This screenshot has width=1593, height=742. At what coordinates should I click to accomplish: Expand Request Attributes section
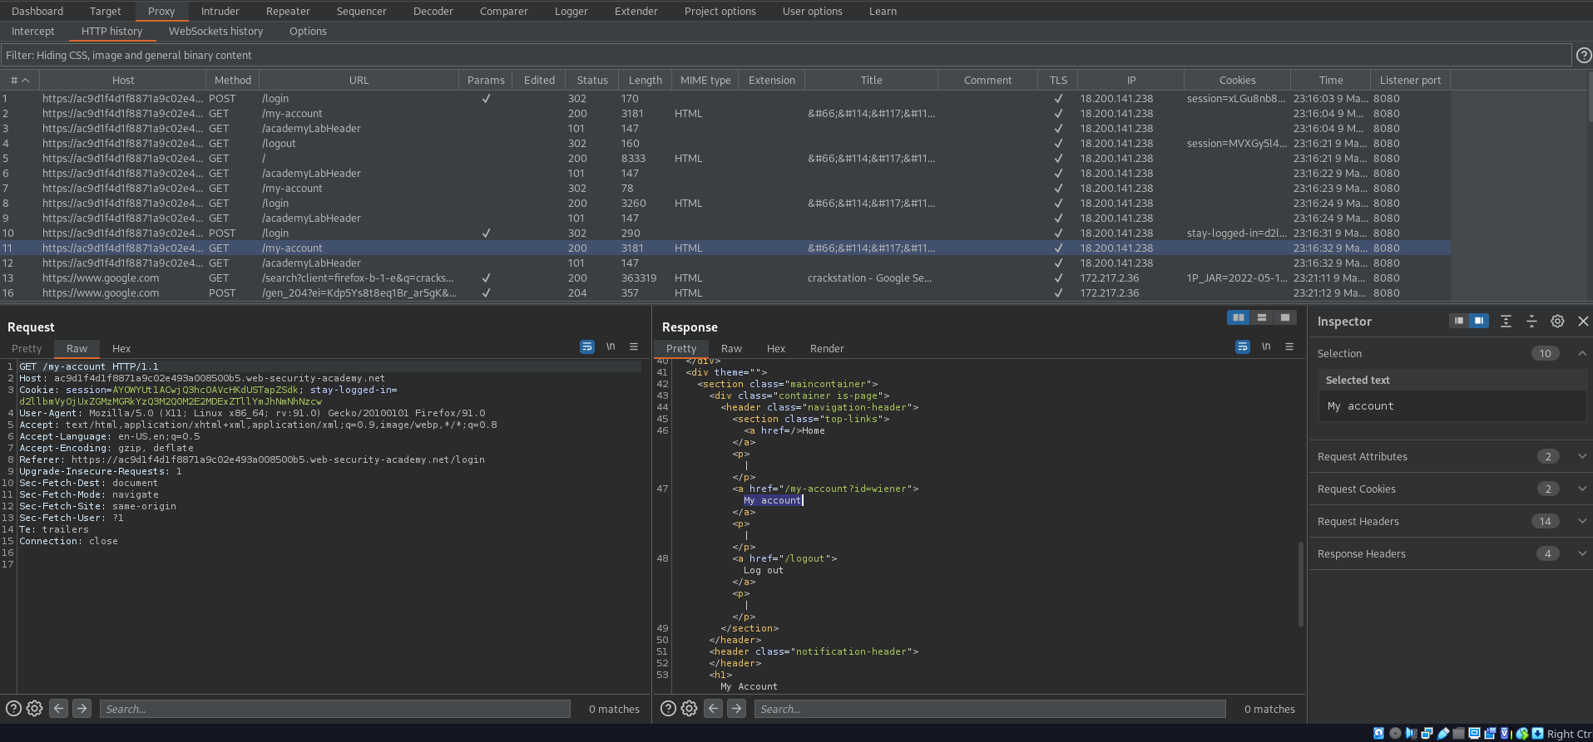tap(1582, 456)
